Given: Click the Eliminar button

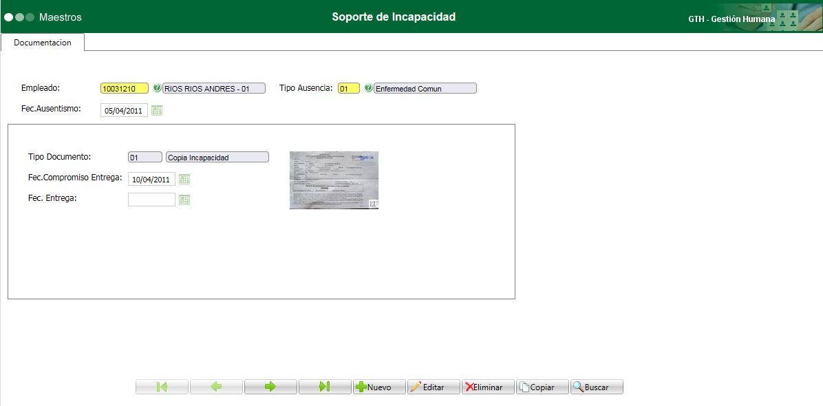Looking at the screenshot, I should click(488, 387).
